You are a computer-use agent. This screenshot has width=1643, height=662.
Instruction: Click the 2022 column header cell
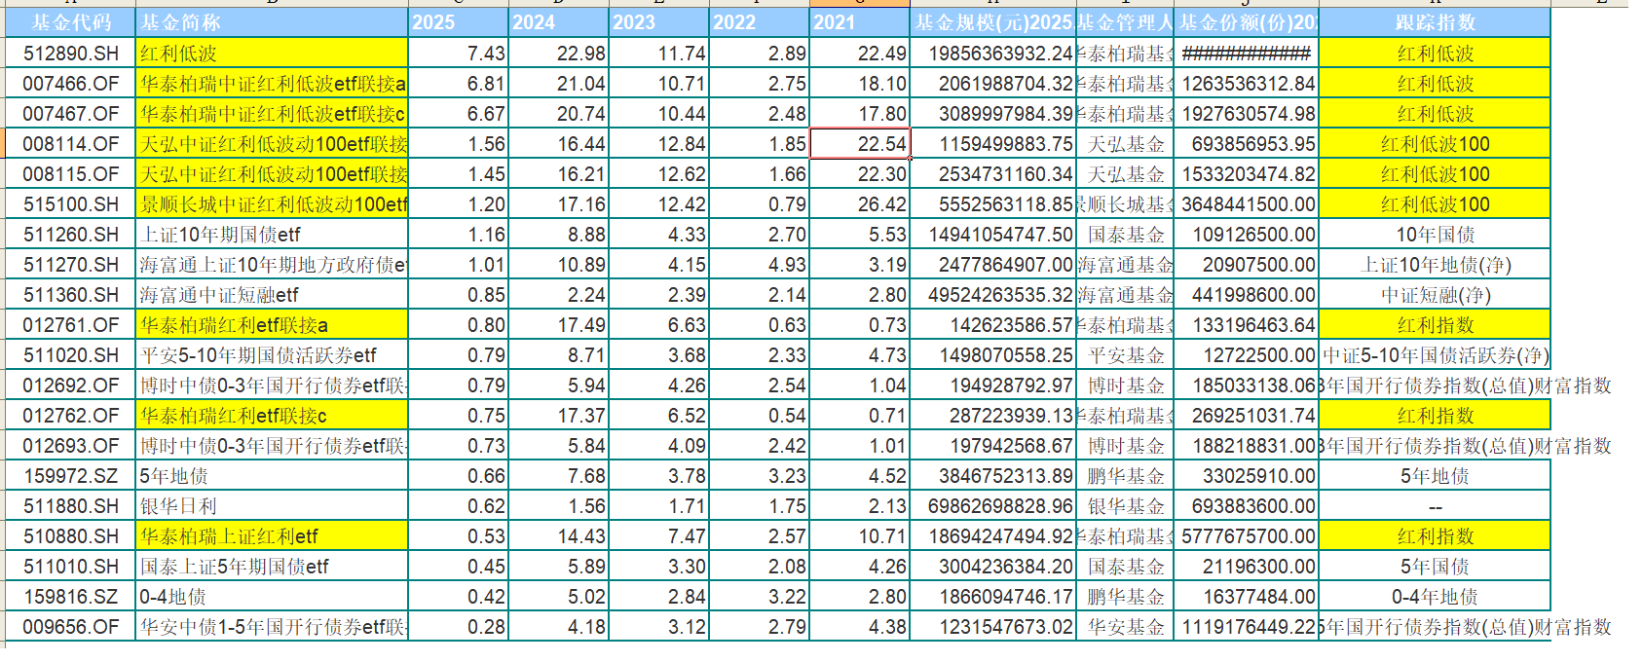(760, 22)
